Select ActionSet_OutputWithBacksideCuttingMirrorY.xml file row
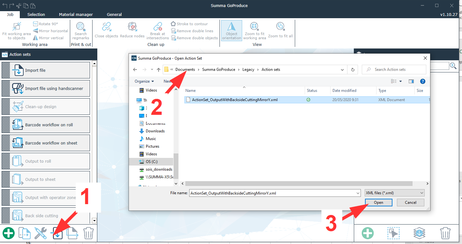The height and width of the screenshot is (244, 462). [x=308, y=100]
